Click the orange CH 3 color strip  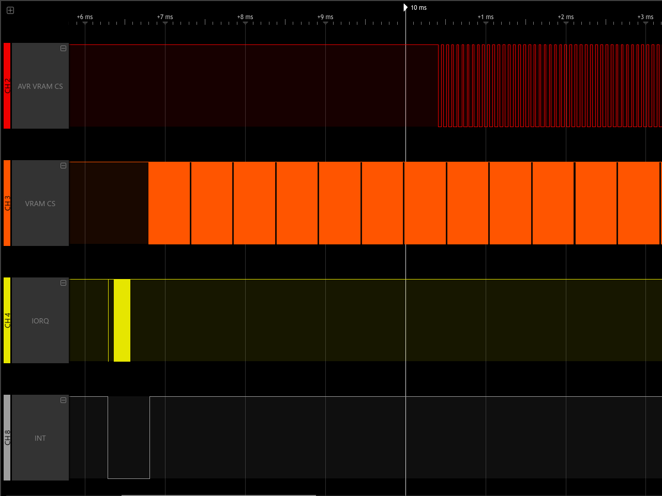click(x=7, y=203)
